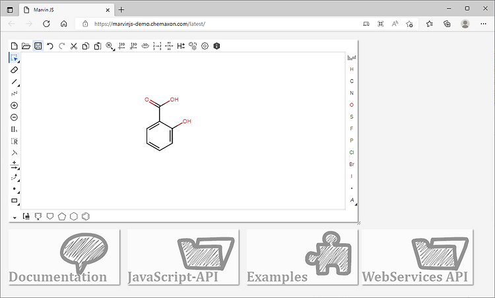
Task: Open Marvin JS settings gear
Action: click(205, 46)
